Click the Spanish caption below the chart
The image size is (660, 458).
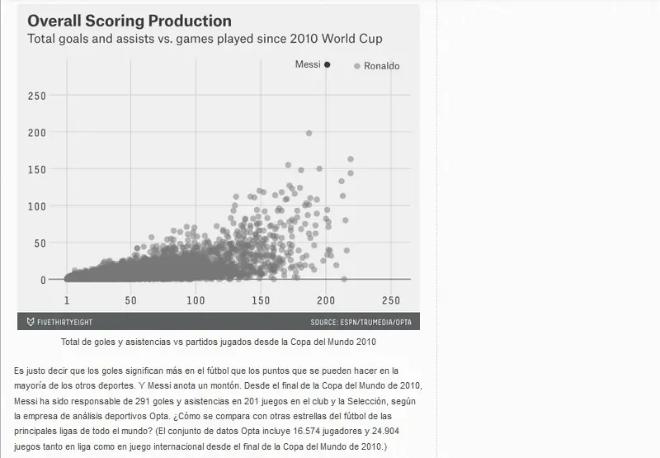(x=219, y=342)
